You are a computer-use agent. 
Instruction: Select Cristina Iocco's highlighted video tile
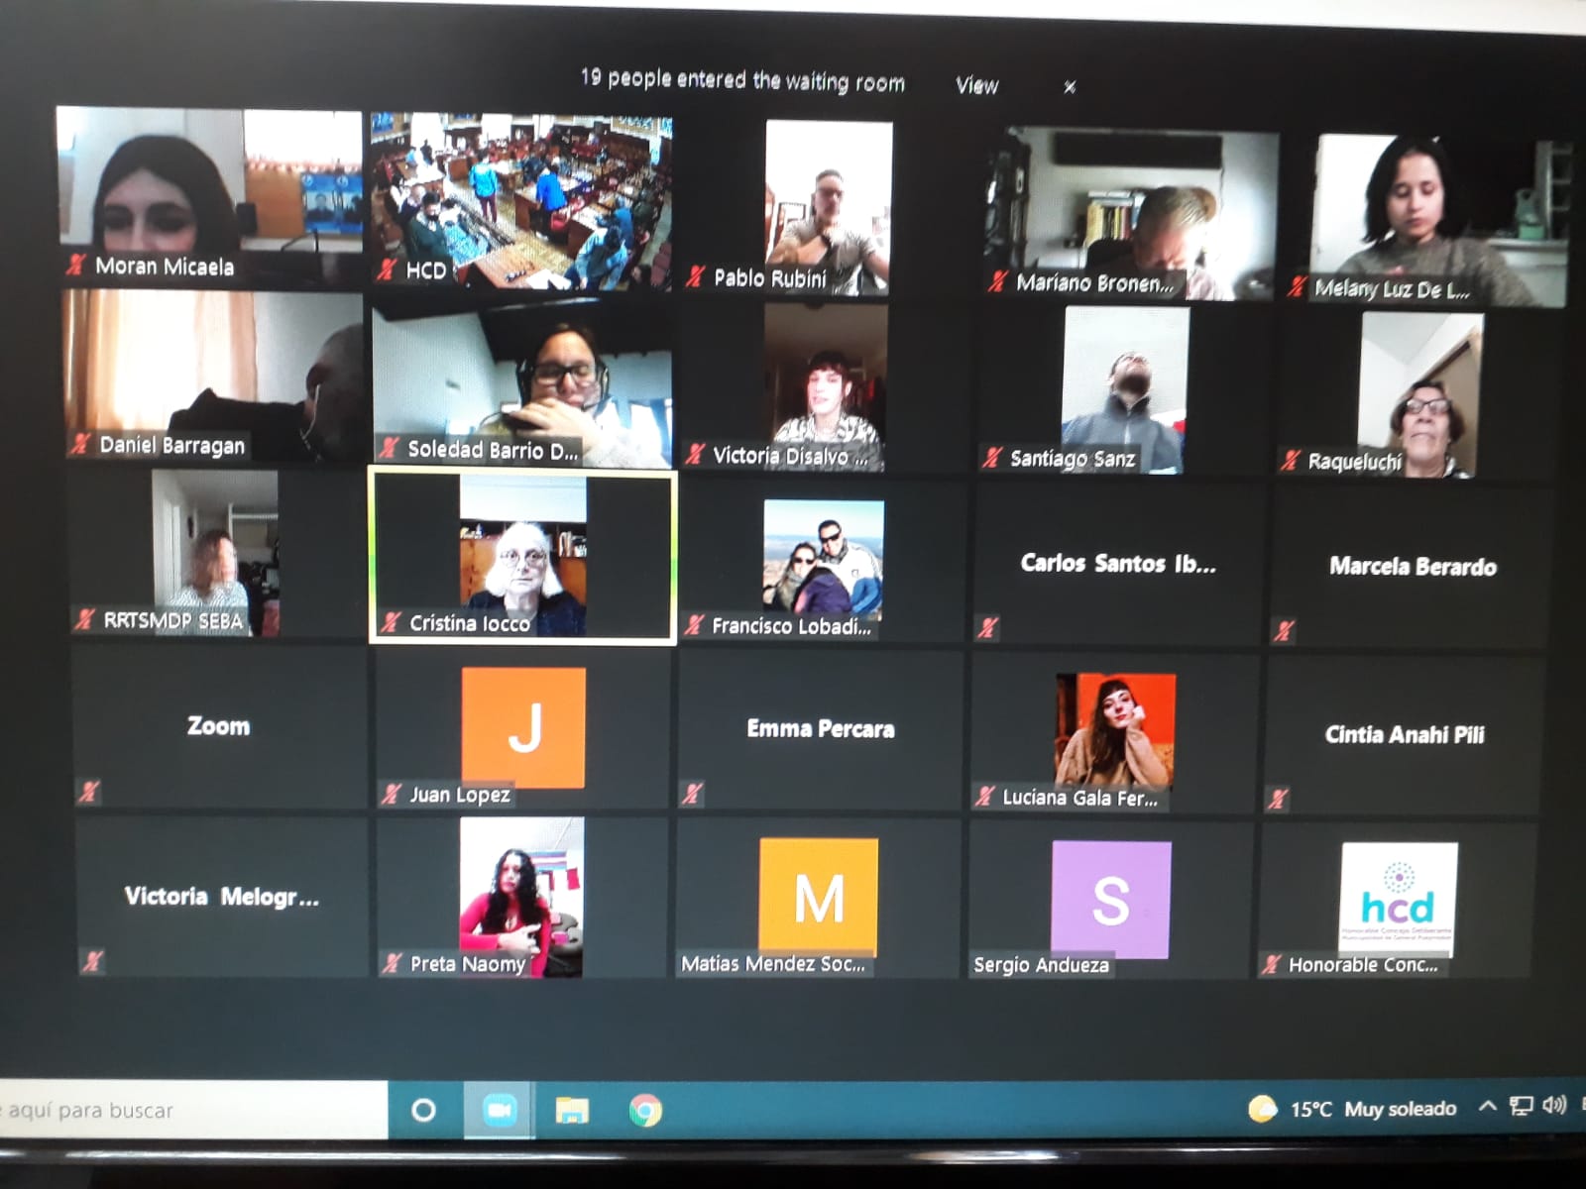click(x=522, y=557)
